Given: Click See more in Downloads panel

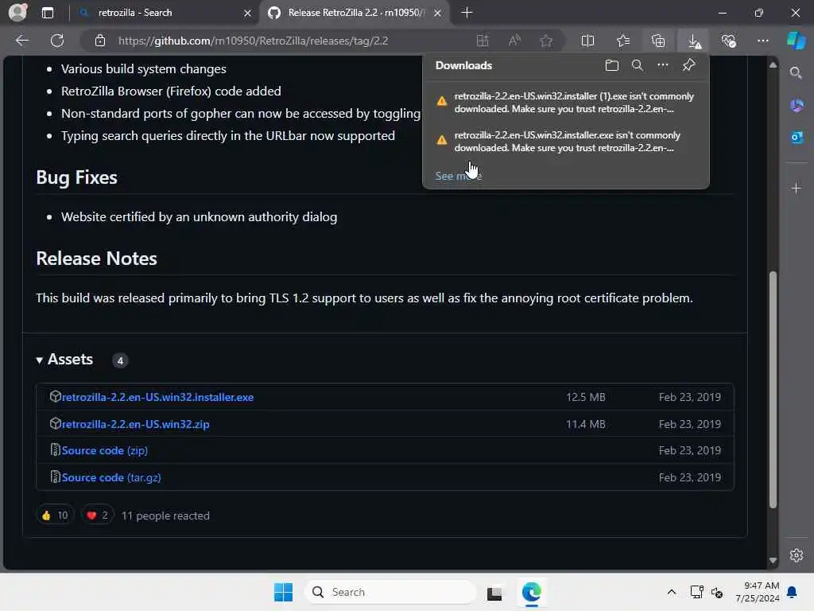Looking at the screenshot, I should (459, 176).
